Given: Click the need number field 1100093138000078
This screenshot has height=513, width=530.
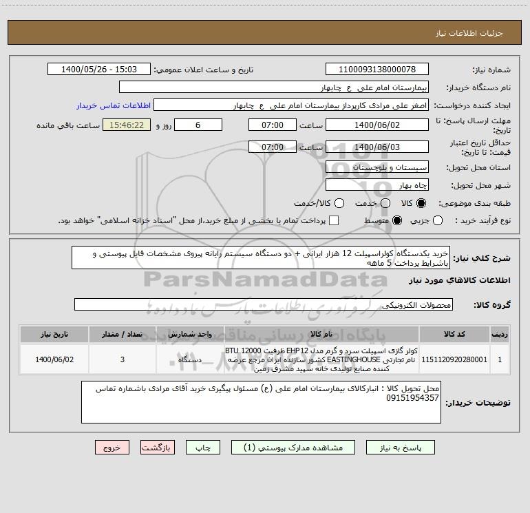Looking at the screenshot, I should tap(377, 69).
